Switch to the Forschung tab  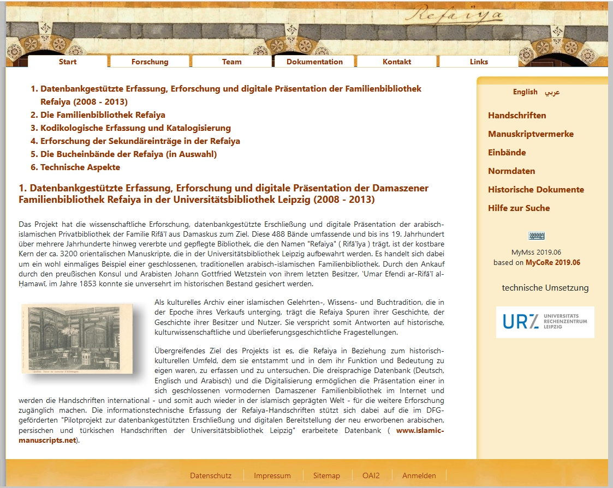tap(150, 62)
